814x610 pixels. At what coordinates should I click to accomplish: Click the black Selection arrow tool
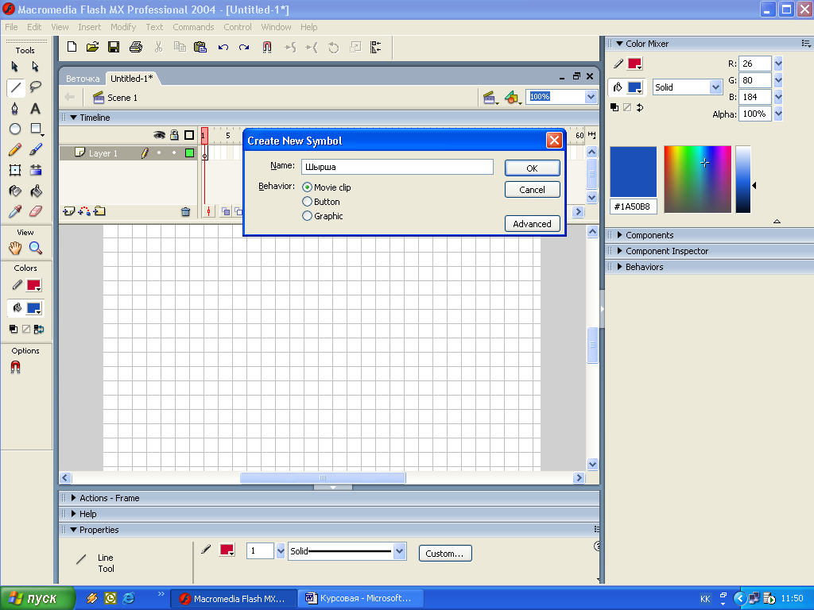click(x=15, y=67)
